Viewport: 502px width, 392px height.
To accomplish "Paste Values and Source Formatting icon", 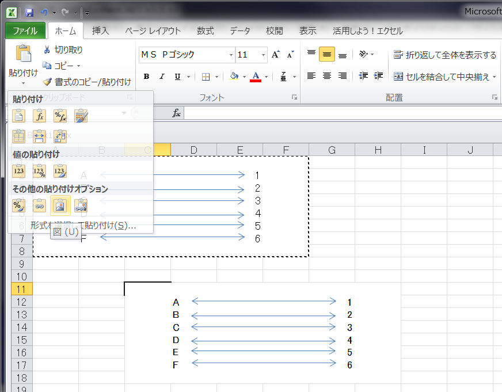I will click(x=60, y=171).
